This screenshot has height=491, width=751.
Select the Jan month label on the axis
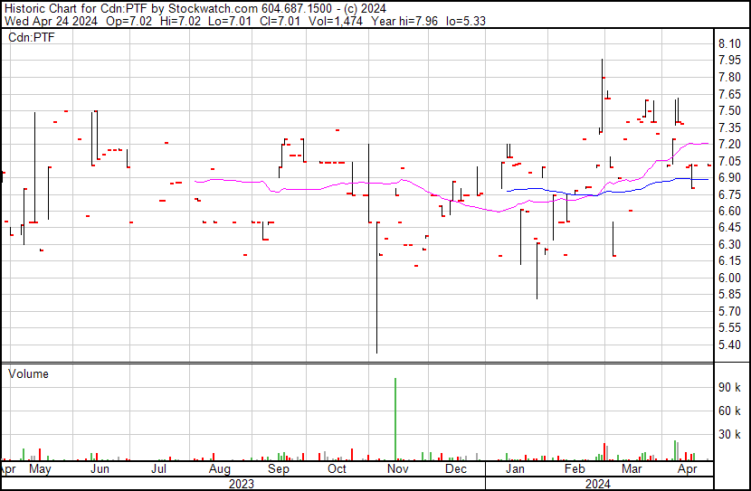pyautogui.click(x=515, y=470)
